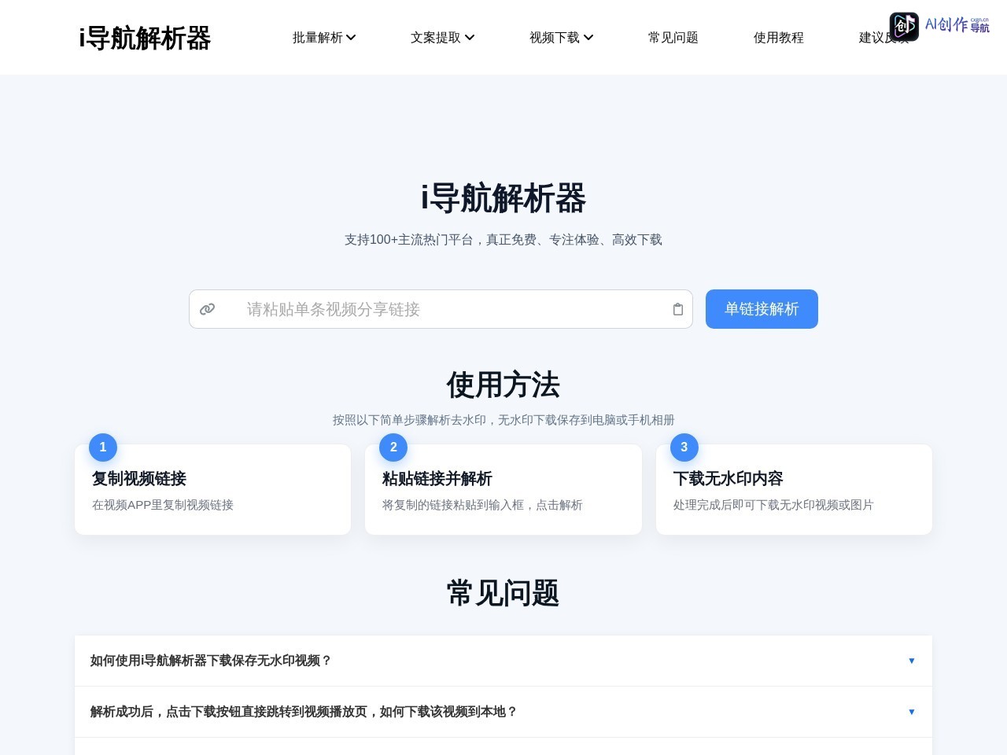Click the 单链接解析 button
This screenshot has width=1007, height=755.
pos(762,309)
